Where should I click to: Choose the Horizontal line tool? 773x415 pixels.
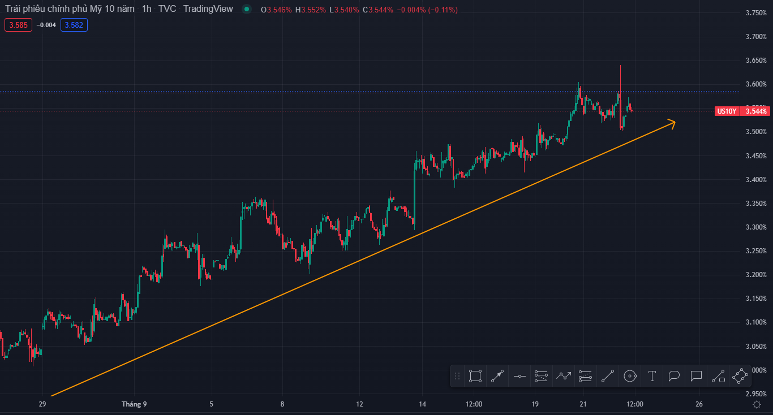click(519, 376)
